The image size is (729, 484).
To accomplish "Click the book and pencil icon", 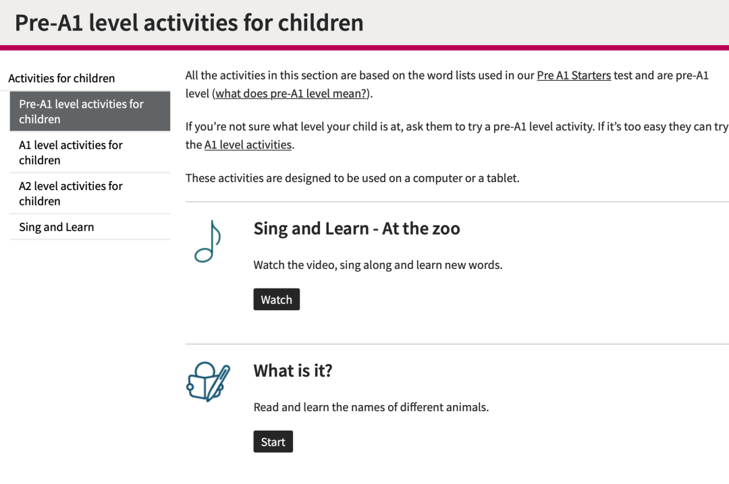I will 208,382.
